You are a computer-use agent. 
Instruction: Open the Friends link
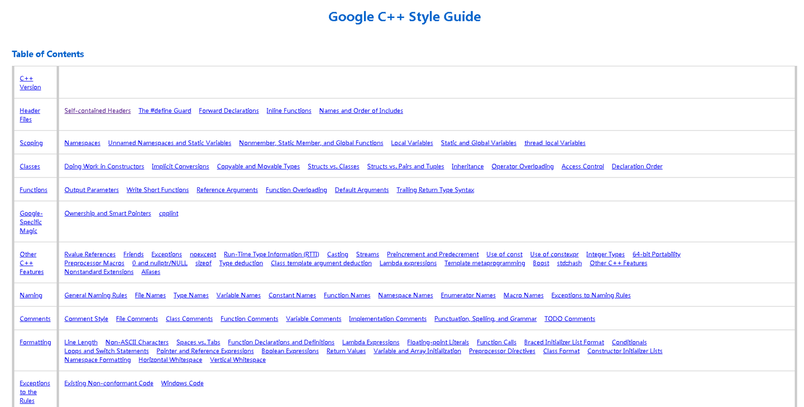(133, 254)
